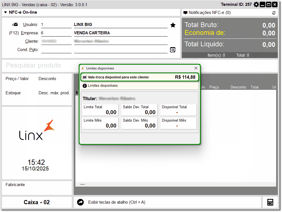
Task: Click the Linx icon in dialog title bar
Action: click(x=83, y=68)
